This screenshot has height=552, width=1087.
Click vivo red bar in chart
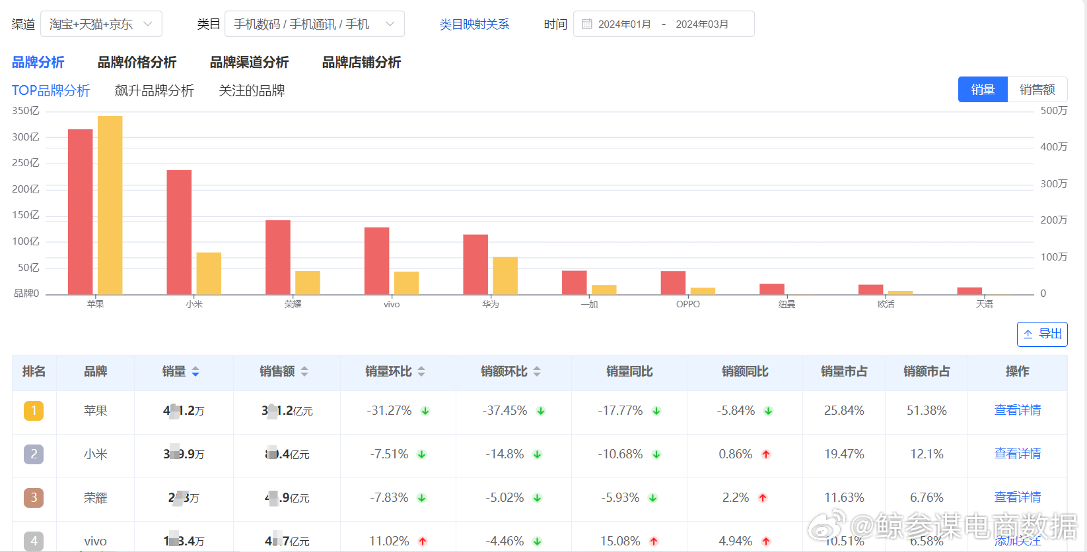[x=377, y=261]
